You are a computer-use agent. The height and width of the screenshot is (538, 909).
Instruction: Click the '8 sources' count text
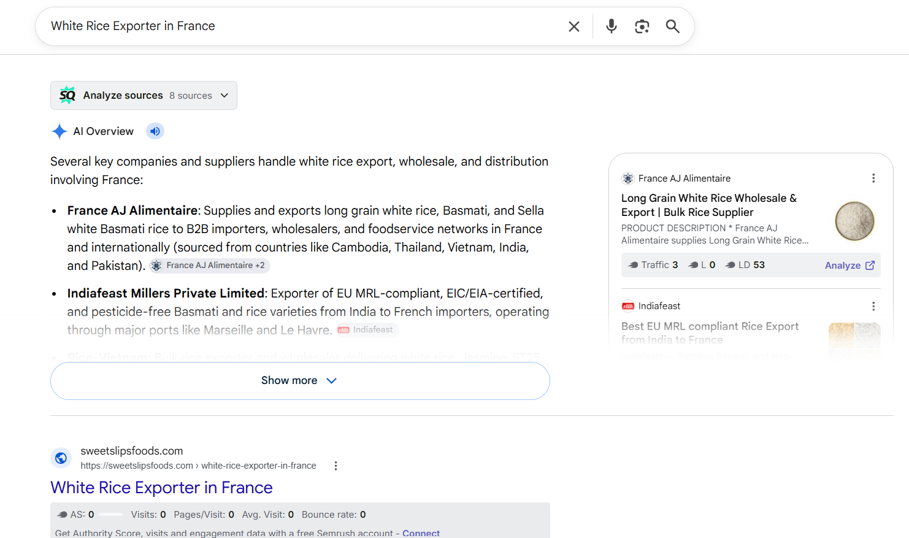[x=191, y=96]
